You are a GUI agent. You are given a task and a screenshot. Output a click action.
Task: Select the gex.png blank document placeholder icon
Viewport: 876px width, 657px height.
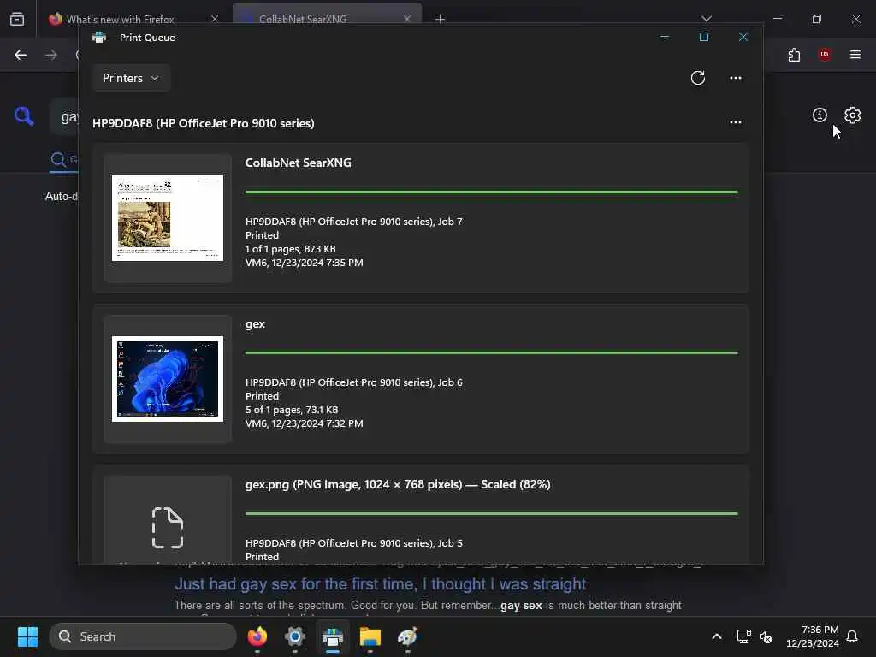coord(168,527)
